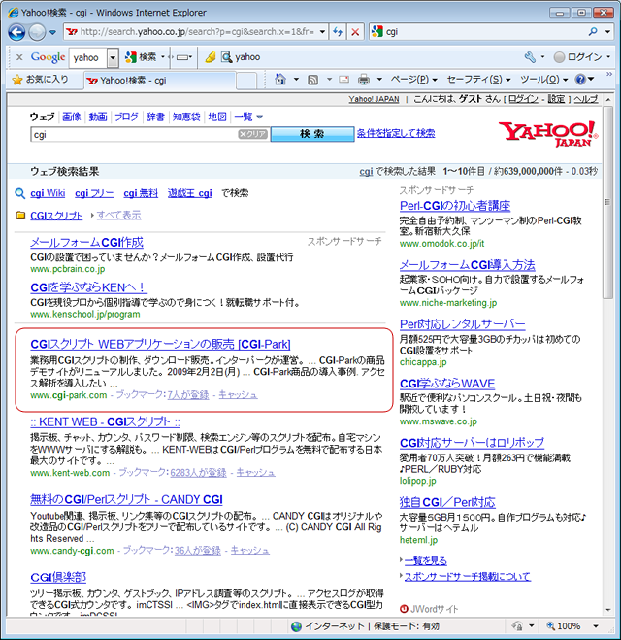621x640 pixels.
Task: Open a new blank tab
Action: (x=246, y=81)
